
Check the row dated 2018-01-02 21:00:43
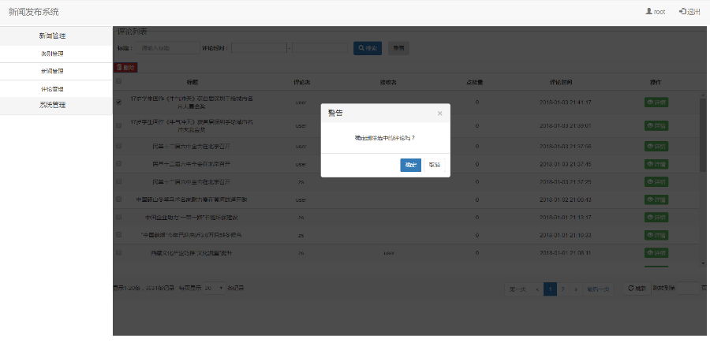pyautogui.click(x=118, y=199)
